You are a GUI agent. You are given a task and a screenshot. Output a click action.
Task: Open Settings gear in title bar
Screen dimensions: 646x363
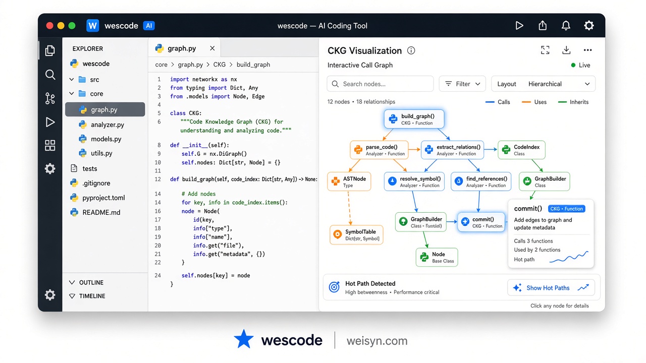pyautogui.click(x=589, y=26)
